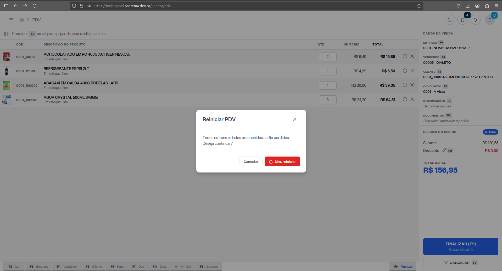Open the Abacaxi em Calda product thumbnail
The width and height of the screenshot is (502, 271).
[x=7, y=85]
